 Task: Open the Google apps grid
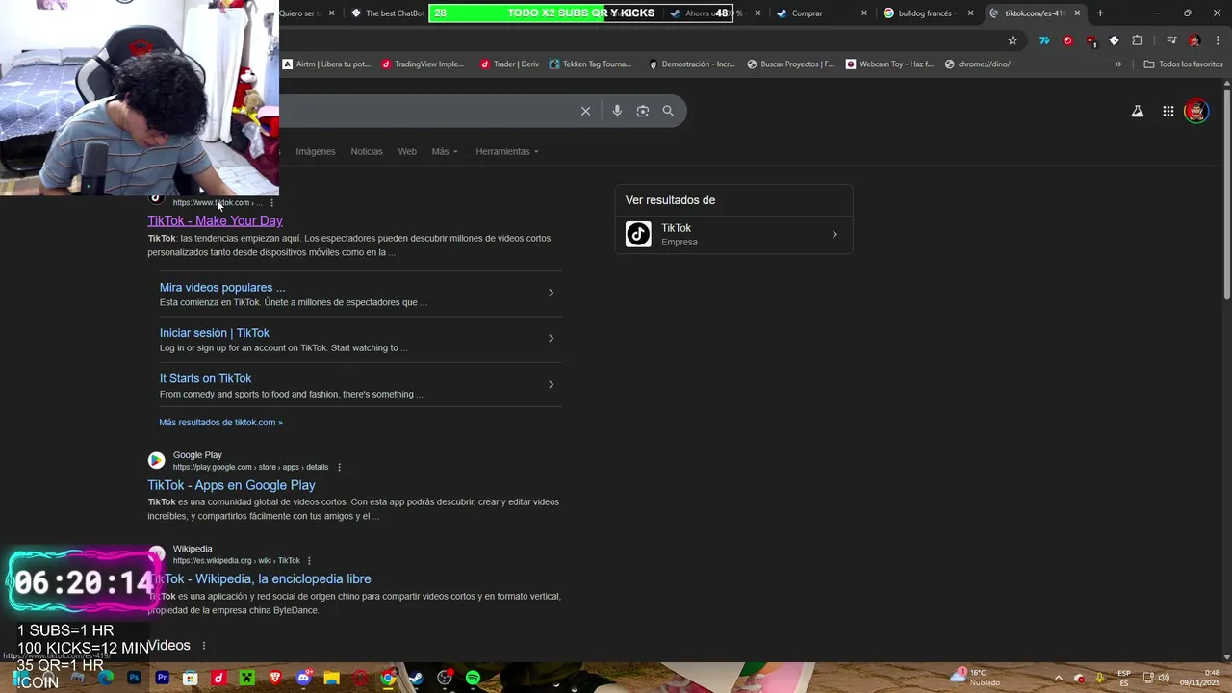click(x=1168, y=112)
